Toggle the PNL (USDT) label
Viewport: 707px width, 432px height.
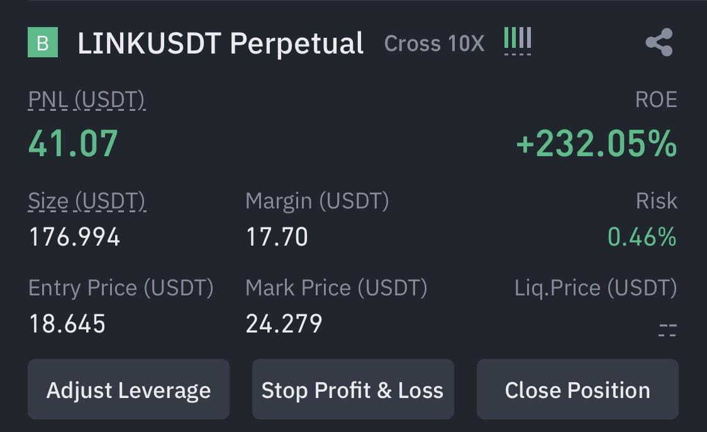click(87, 100)
